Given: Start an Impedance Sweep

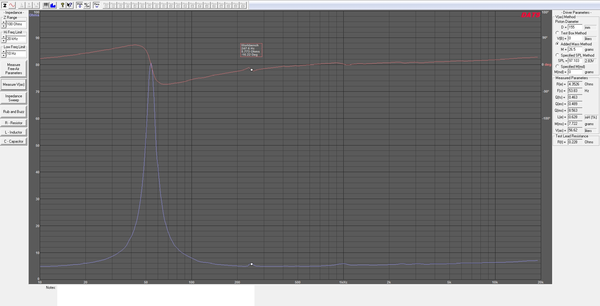Looking at the screenshot, I should pyautogui.click(x=14, y=98).
